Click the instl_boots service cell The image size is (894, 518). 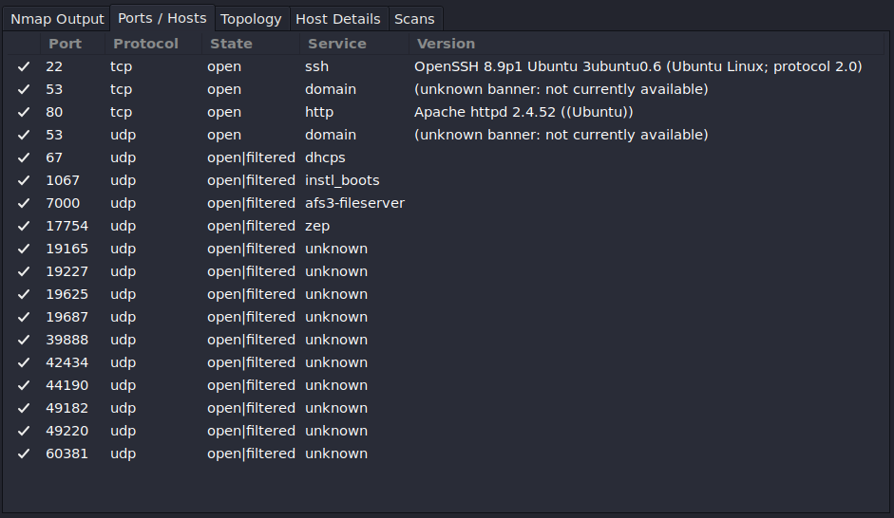pyautogui.click(x=342, y=180)
